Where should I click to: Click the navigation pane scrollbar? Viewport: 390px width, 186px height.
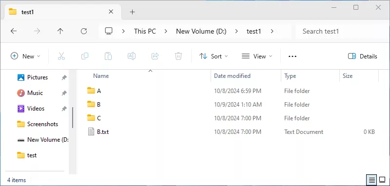point(73,117)
